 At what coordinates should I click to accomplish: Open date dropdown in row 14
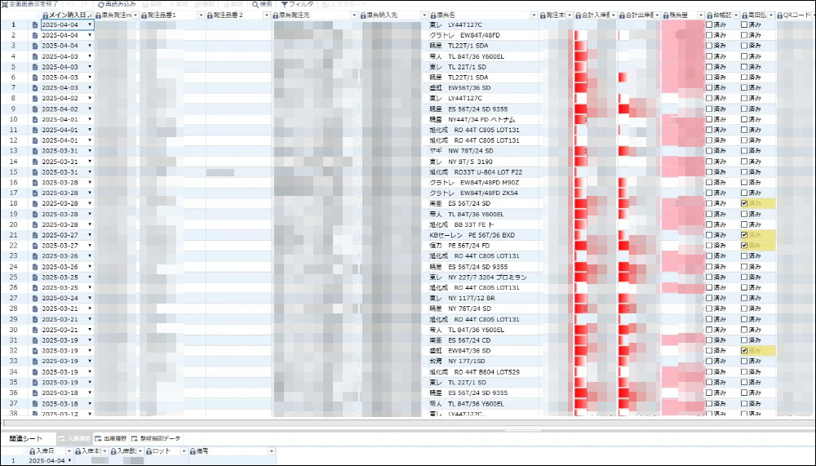tap(90, 162)
